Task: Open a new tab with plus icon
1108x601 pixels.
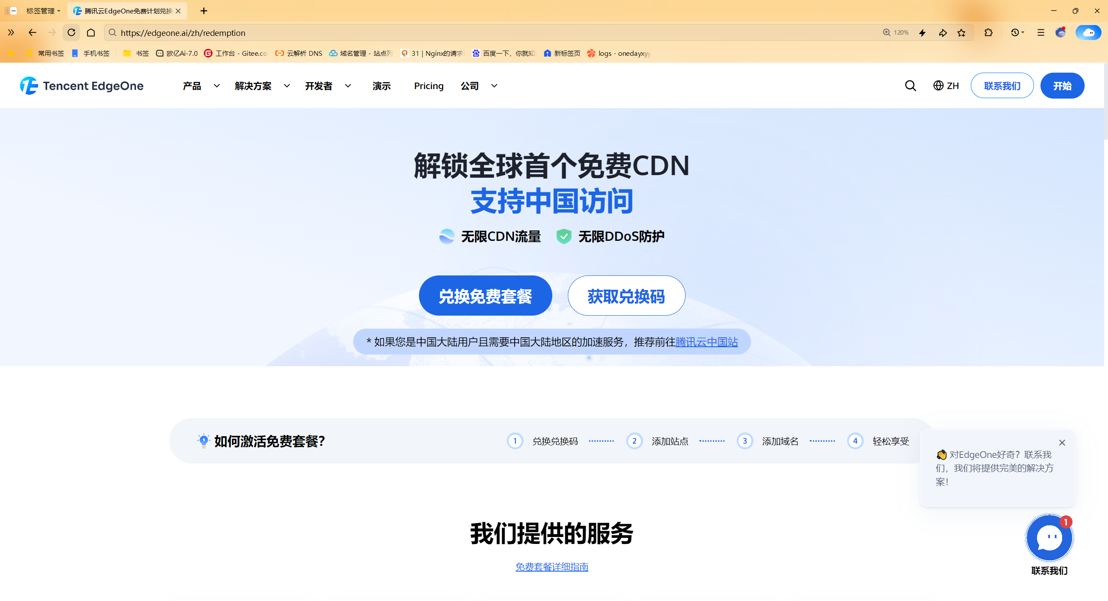Action: (x=203, y=11)
